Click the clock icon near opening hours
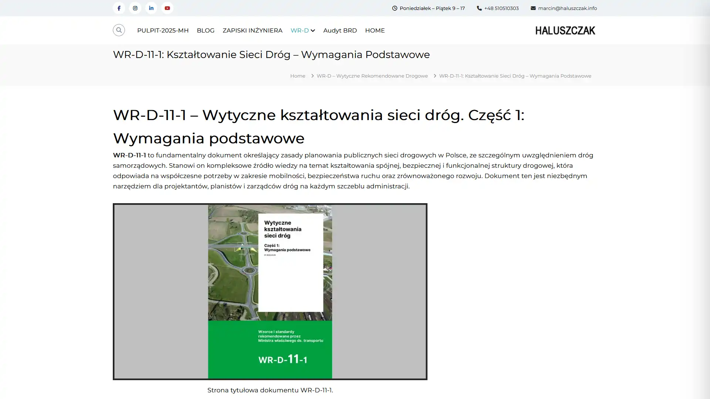This screenshot has height=399, width=710. (x=394, y=8)
